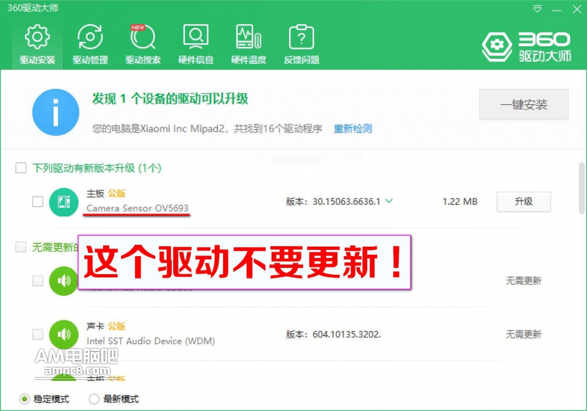Select the 最新模式 radio button

(94, 399)
